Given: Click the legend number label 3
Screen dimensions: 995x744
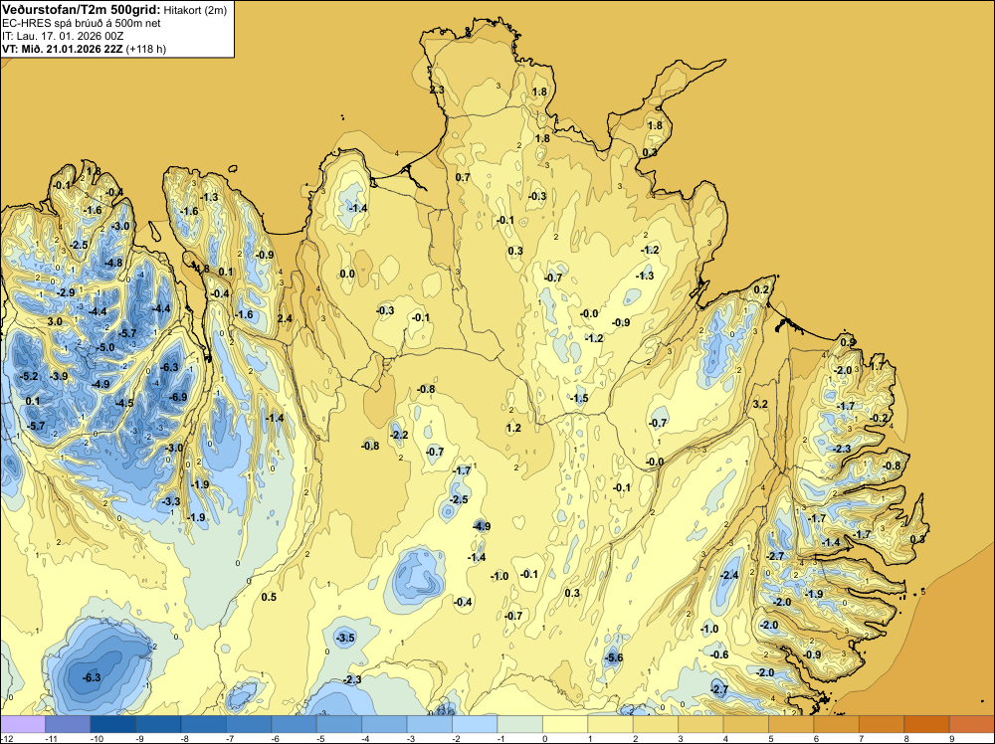Looking at the screenshot, I should 681,738.
